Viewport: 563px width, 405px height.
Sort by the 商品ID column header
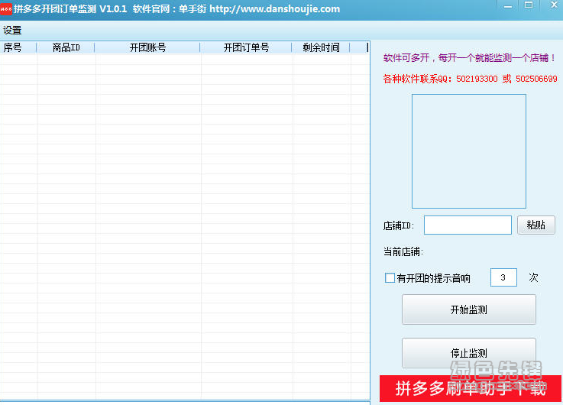coord(66,47)
